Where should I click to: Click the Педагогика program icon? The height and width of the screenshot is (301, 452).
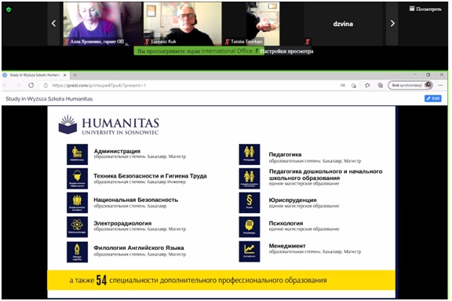[250, 154]
